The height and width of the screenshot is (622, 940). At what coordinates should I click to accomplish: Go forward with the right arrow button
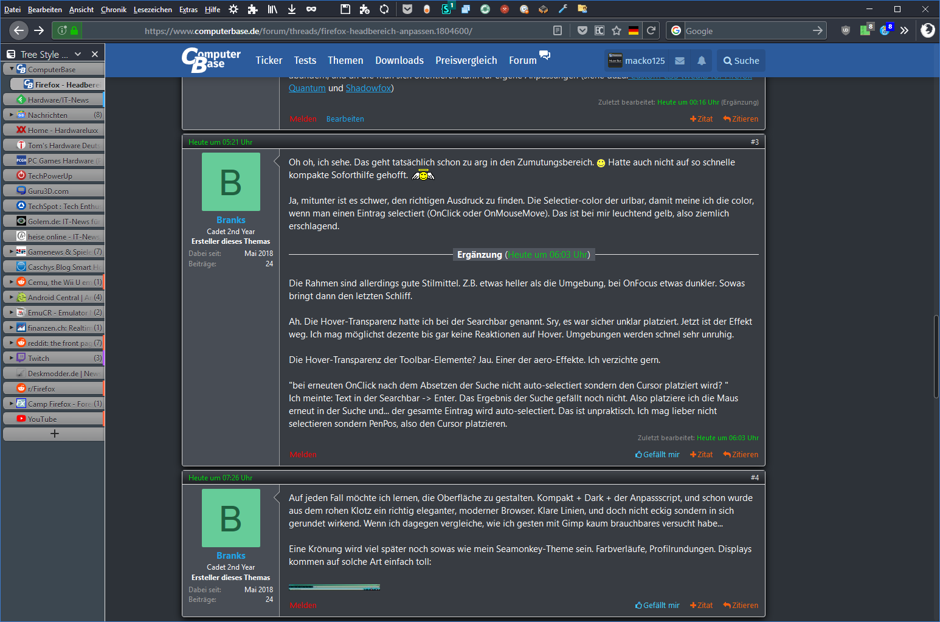[x=39, y=30]
